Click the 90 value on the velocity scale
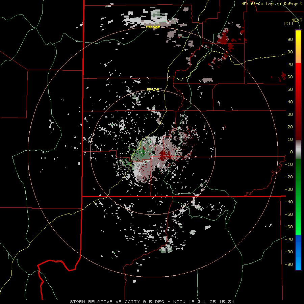 tap(290, 40)
